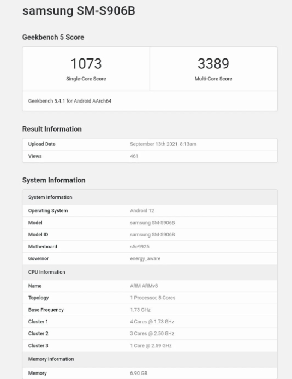This screenshot has height=379, width=292.
Task: Click the Single-Core Score label
Action: click(86, 79)
